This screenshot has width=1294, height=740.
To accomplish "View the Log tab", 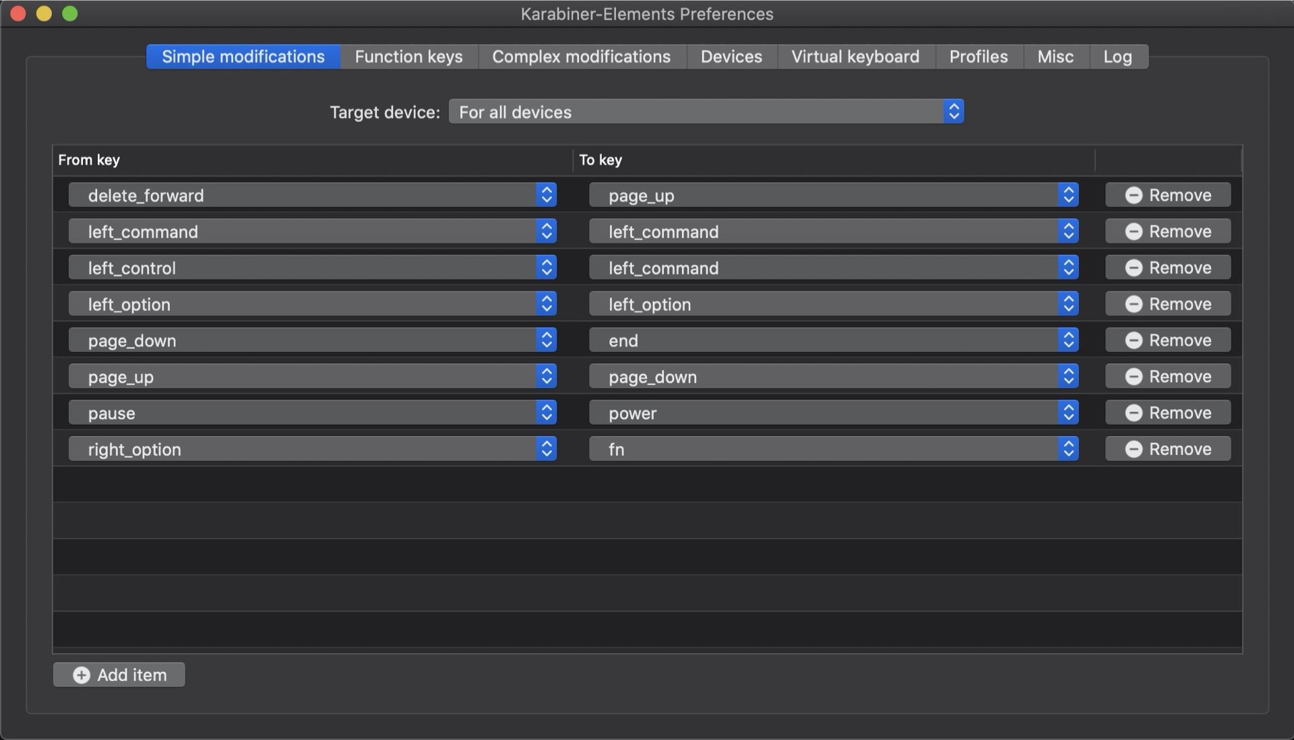I will 1117,57.
